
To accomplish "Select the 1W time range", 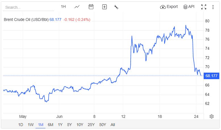I will 31,125.
